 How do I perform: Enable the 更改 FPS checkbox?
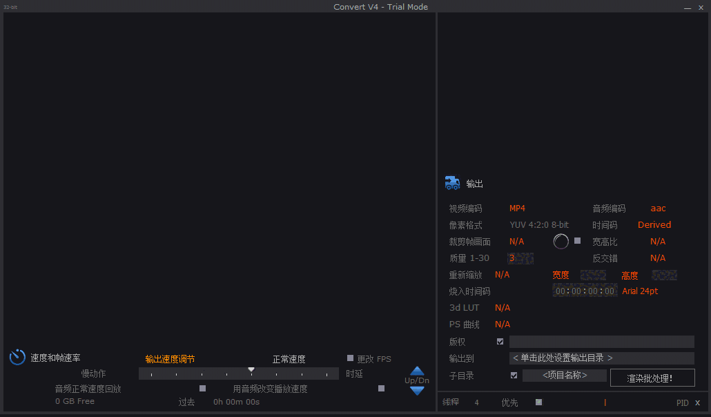click(350, 358)
